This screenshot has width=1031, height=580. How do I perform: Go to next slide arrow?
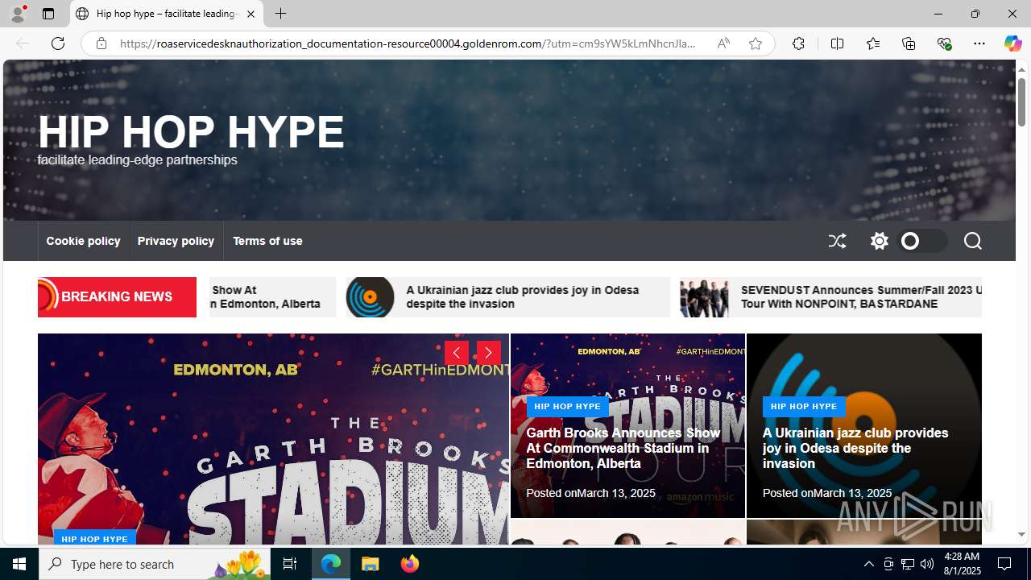point(488,353)
